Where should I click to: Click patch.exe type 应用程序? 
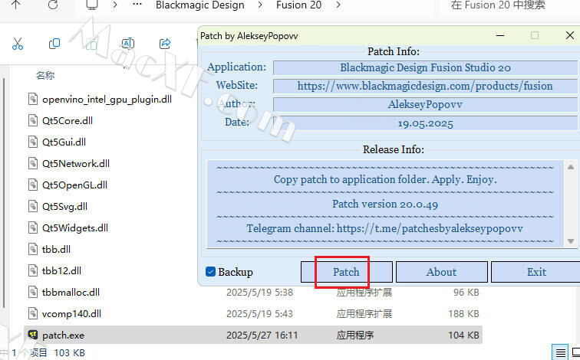(355, 335)
